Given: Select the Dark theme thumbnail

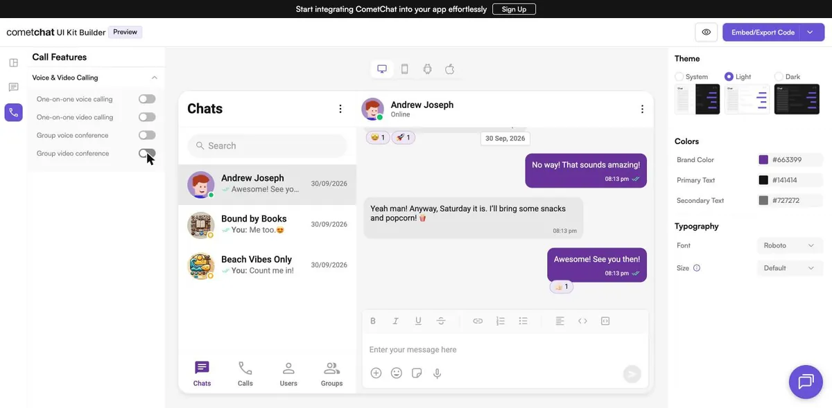Looking at the screenshot, I should (797, 99).
